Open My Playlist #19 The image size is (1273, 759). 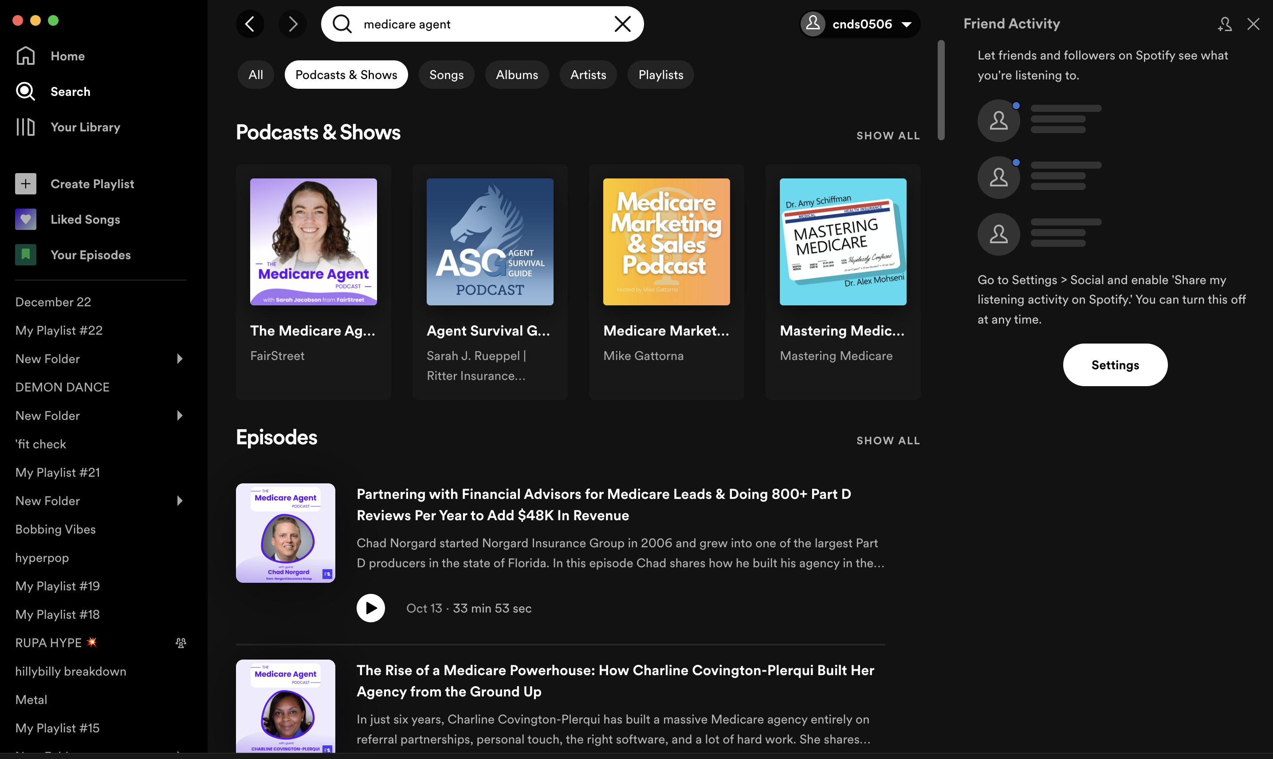click(58, 586)
